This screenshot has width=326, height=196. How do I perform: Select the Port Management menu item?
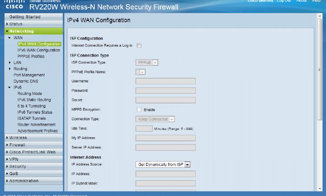tap(29, 75)
